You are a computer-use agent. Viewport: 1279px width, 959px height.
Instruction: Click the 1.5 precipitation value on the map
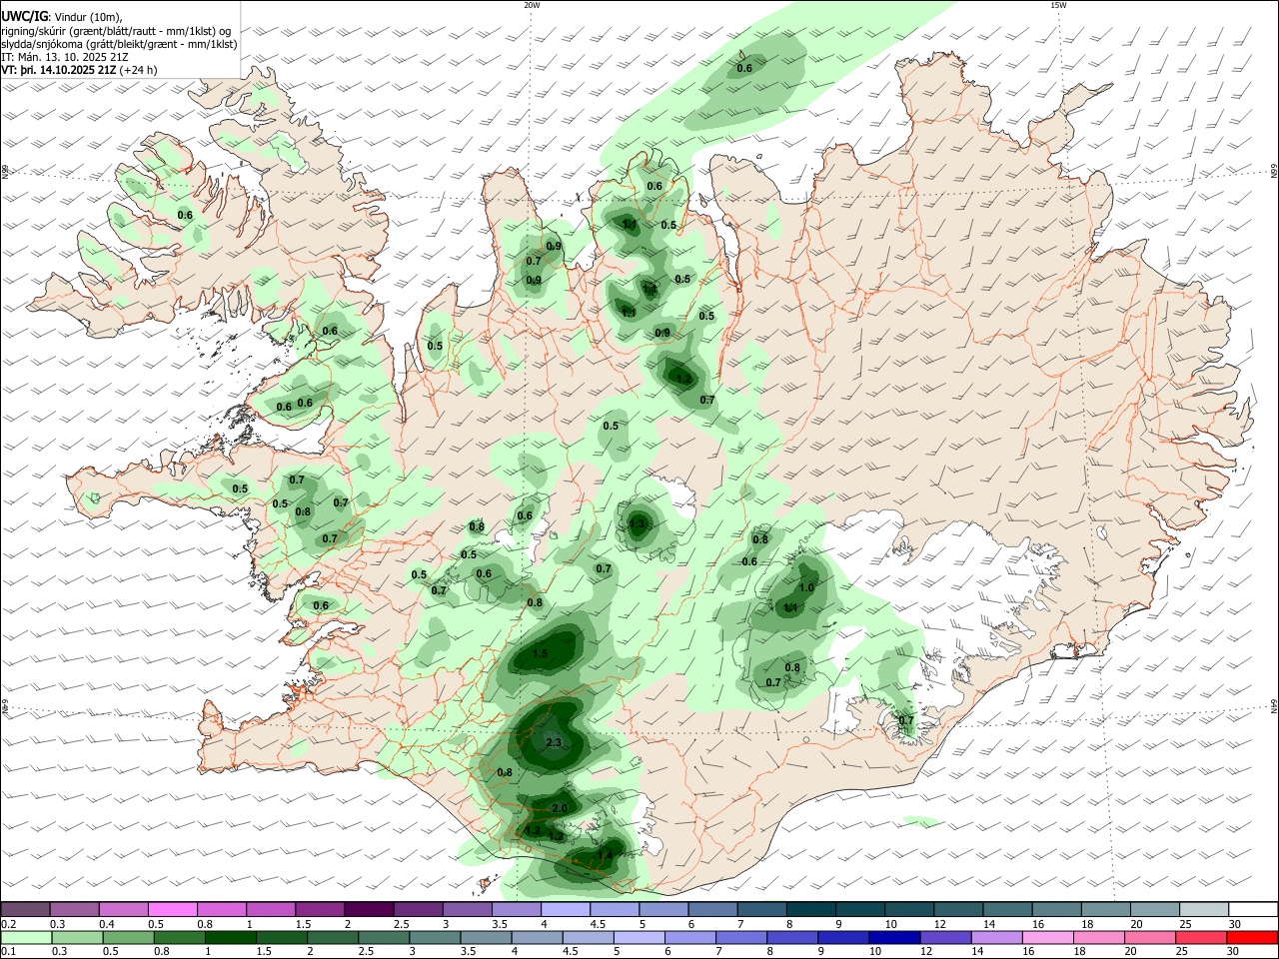pos(541,654)
